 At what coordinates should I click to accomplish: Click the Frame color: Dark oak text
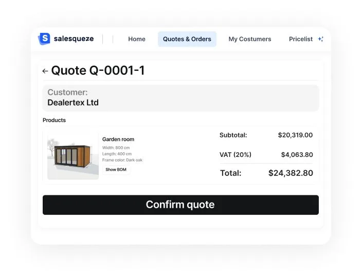(x=122, y=160)
